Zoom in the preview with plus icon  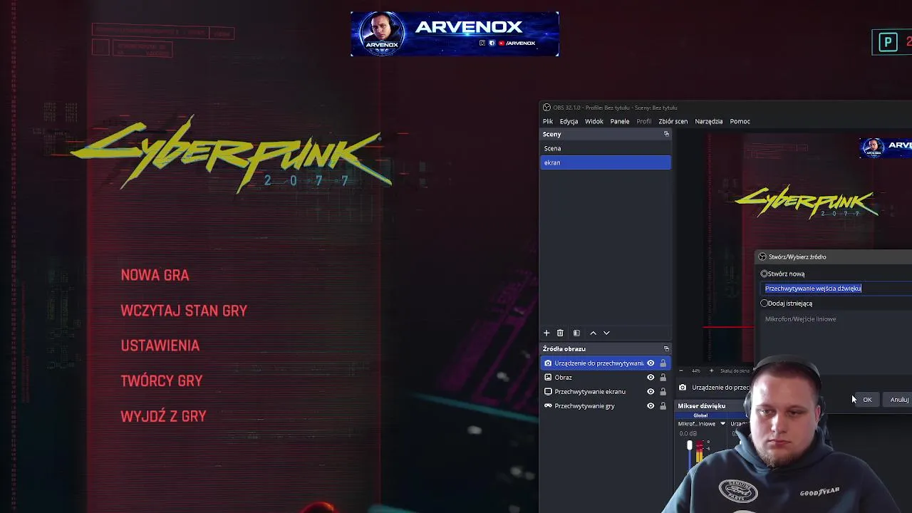pyautogui.click(x=710, y=370)
